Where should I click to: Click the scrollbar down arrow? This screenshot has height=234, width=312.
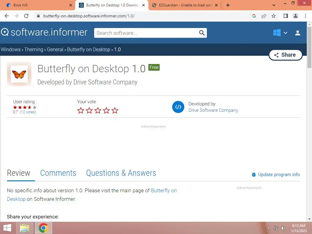[309, 219]
